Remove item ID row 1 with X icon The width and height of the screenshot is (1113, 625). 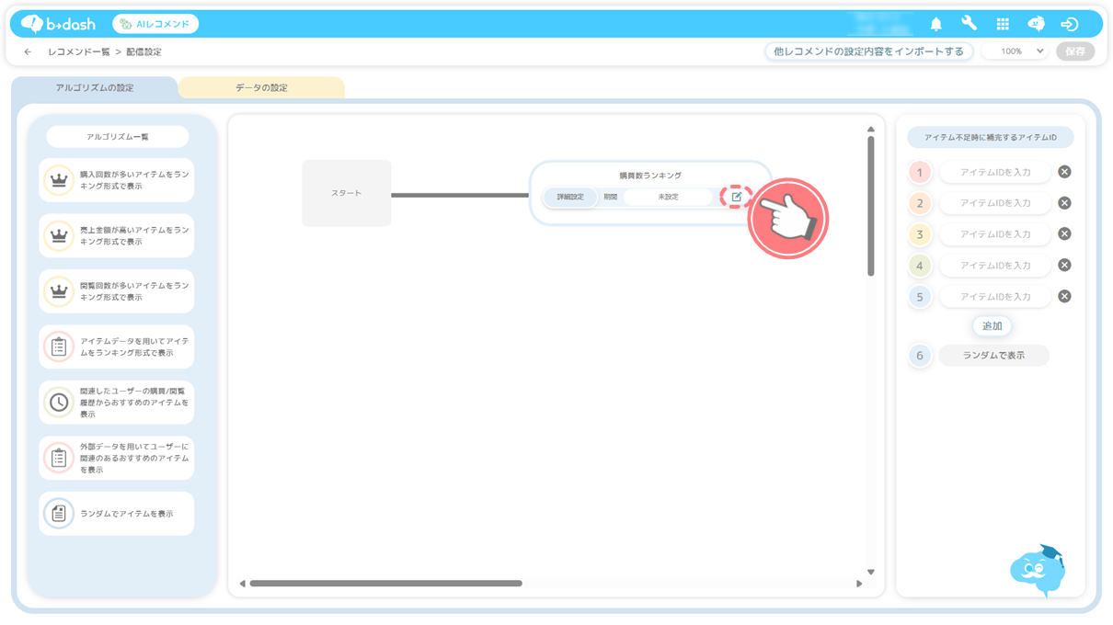point(1064,172)
